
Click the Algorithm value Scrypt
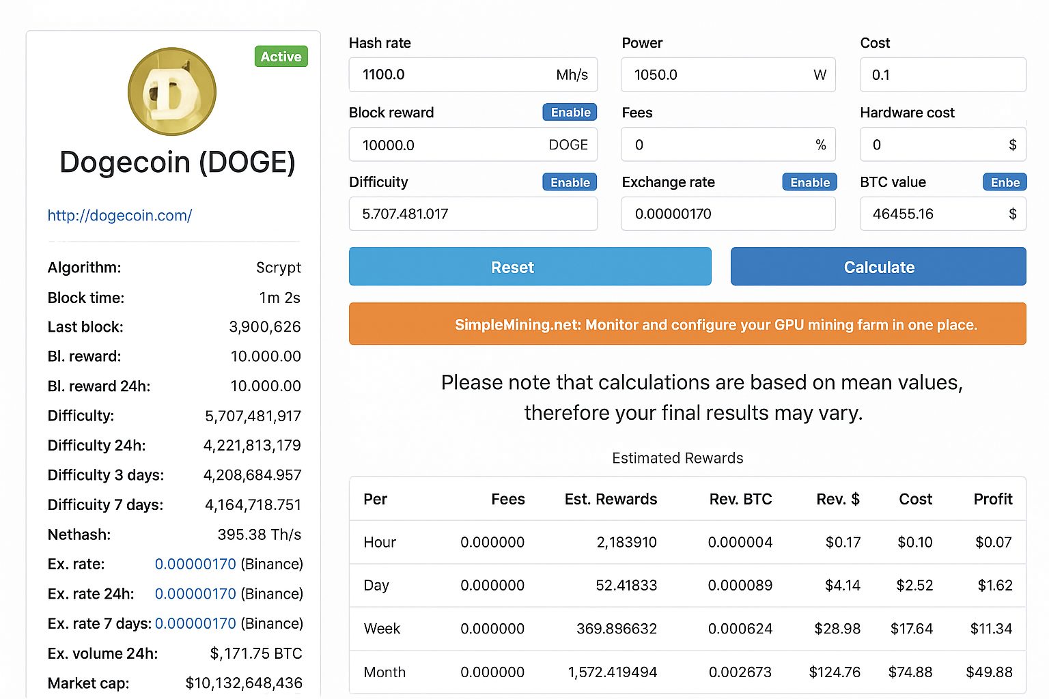279,268
